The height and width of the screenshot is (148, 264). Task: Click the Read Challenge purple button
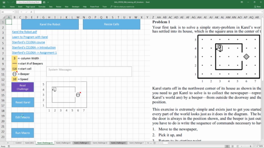click(23, 87)
